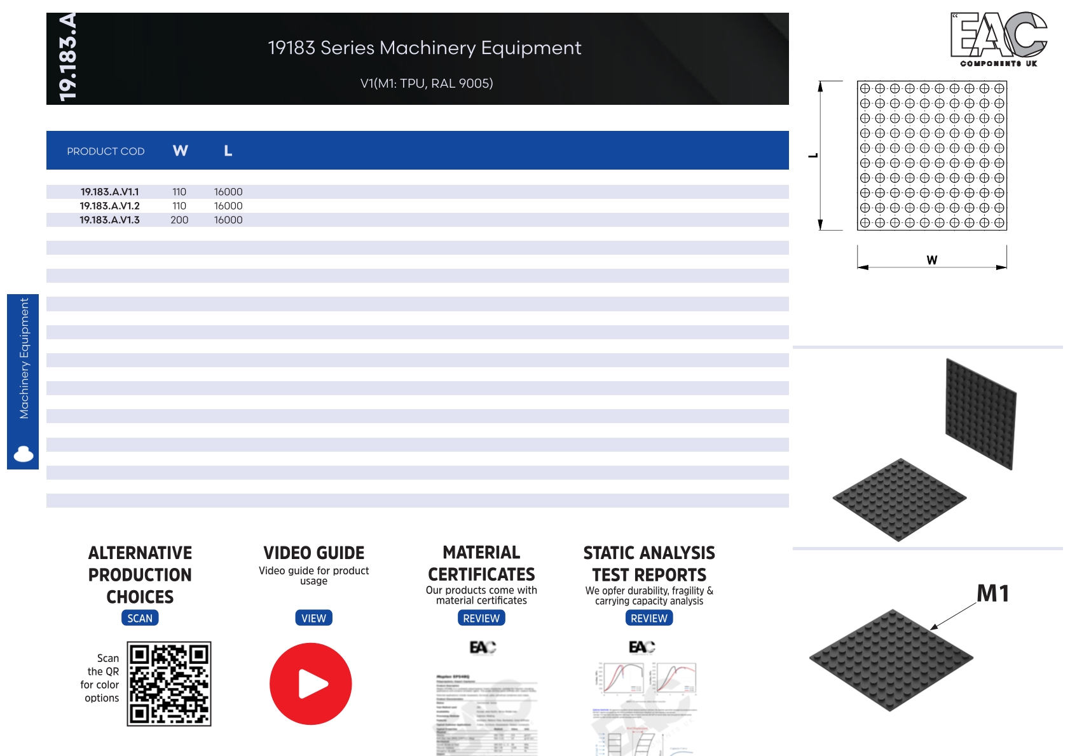1070x756 pixels.
Task: Click product code 19.183.A.V1.3
Action: click(x=109, y=220)
